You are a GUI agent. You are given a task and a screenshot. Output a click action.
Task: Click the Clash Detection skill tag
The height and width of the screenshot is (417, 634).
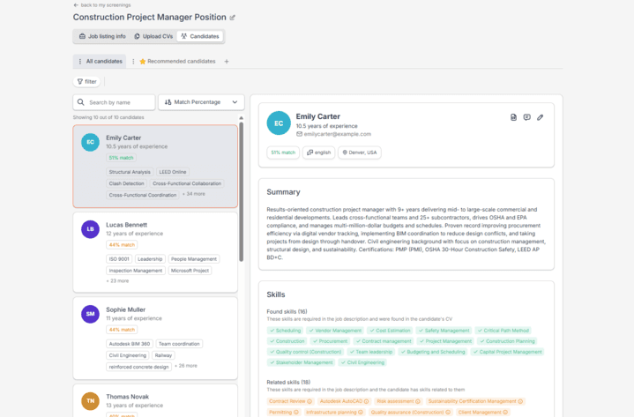[127, 183]
